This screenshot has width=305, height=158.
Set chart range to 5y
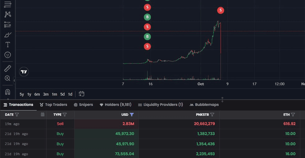[22, 94]
